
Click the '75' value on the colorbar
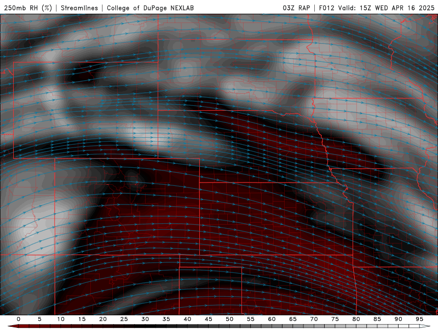pyautogui.click(x=335, y=319)
